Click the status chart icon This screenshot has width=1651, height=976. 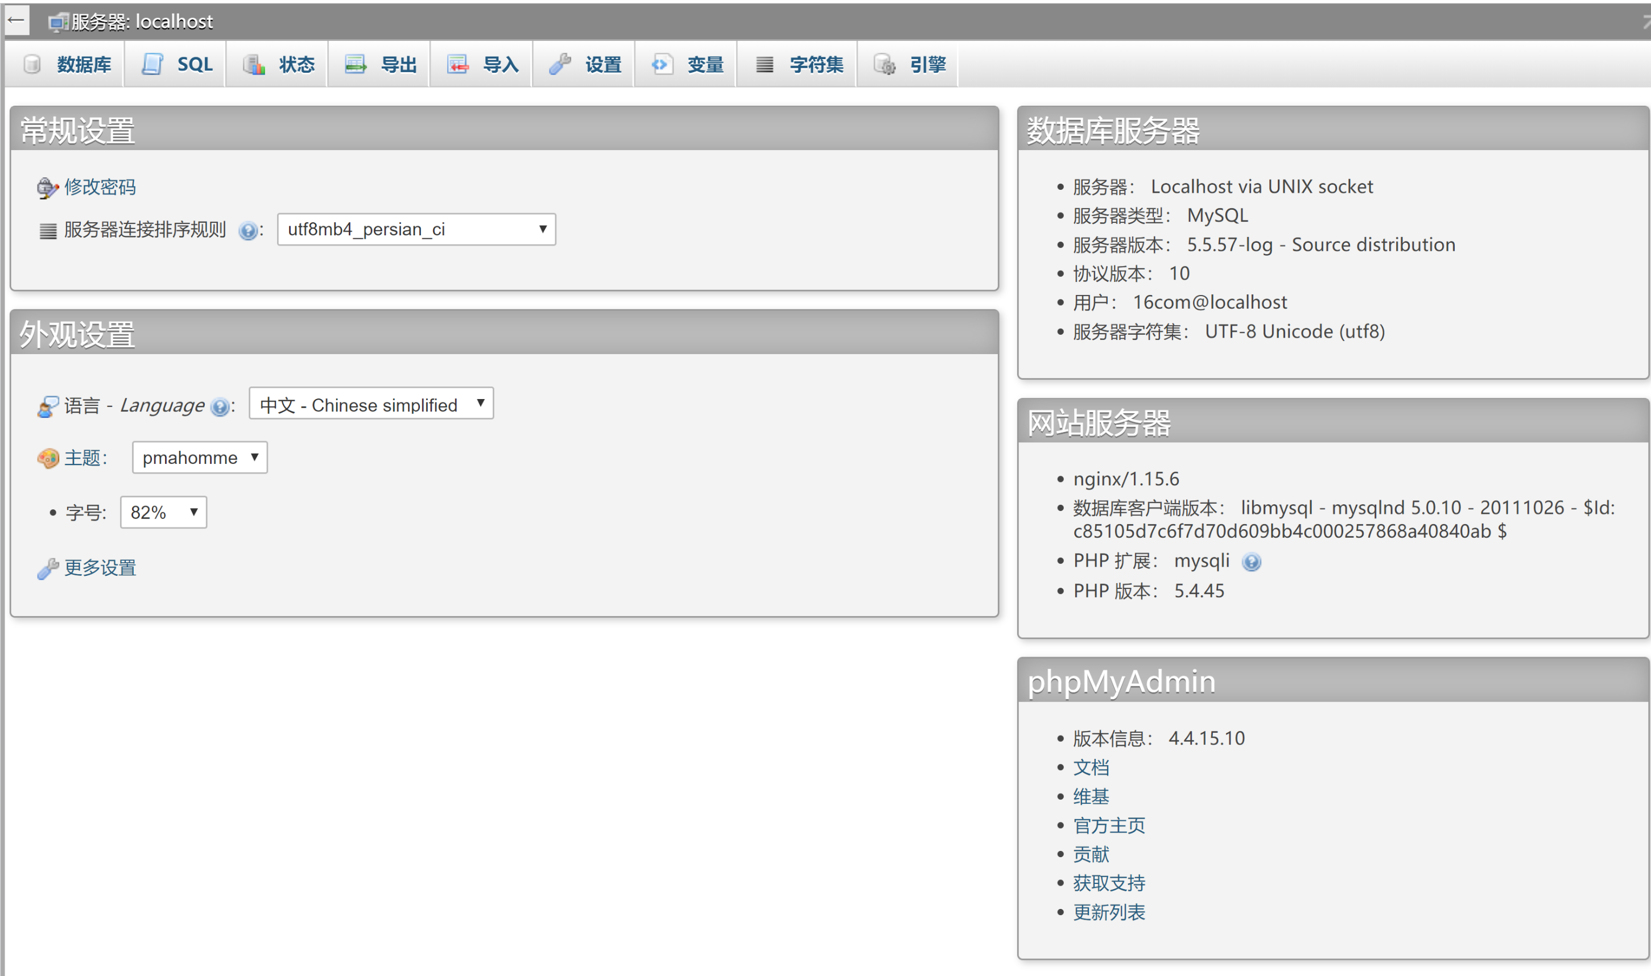(x=254, y=64)
